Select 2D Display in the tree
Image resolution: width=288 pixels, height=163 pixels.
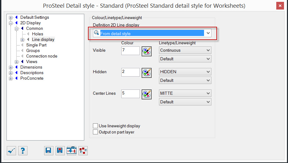click(31, 23)
